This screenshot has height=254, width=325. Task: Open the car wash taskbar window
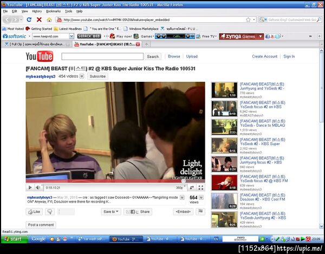pos(92,239)
